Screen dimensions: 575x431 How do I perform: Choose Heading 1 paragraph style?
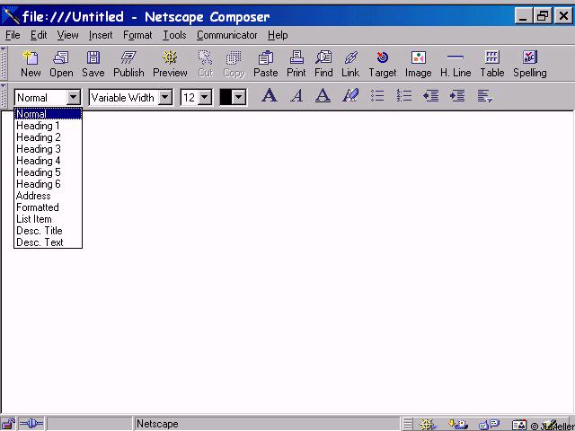pyautogui.click(x=48, y=126)
